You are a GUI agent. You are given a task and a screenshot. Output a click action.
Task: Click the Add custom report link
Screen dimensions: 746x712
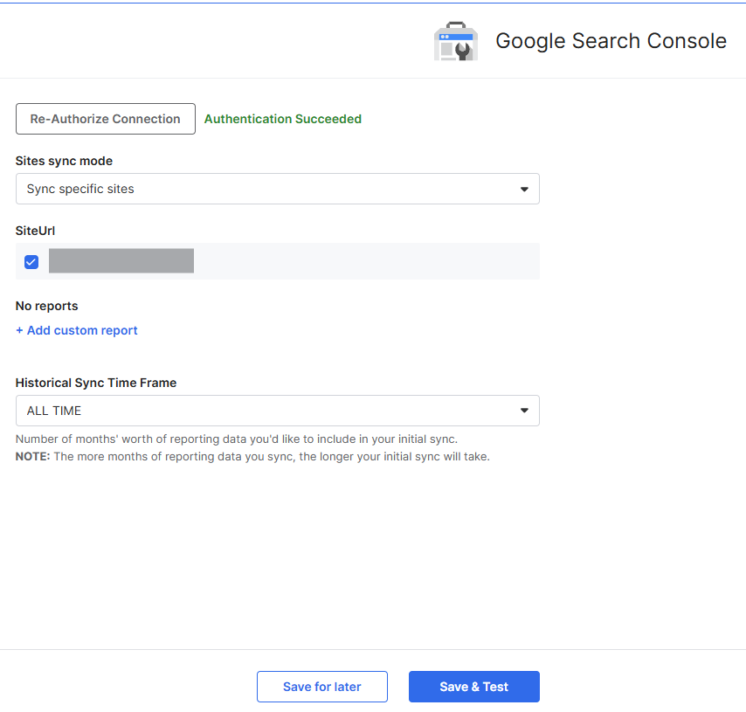(77, 330)
